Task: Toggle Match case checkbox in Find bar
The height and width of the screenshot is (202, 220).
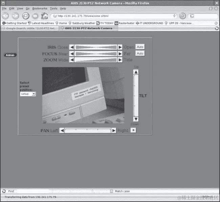Action: click(112, 191)
